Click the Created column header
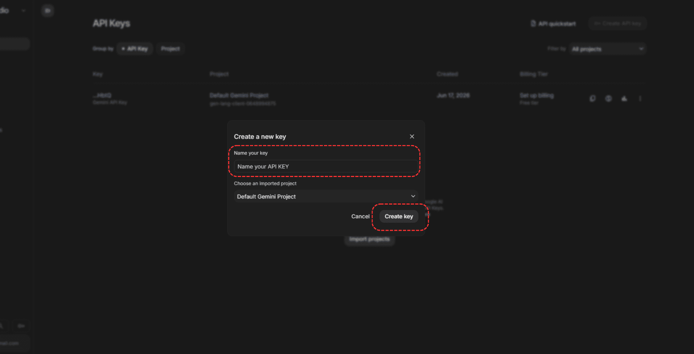694x354 pixels. click(447, 74)
